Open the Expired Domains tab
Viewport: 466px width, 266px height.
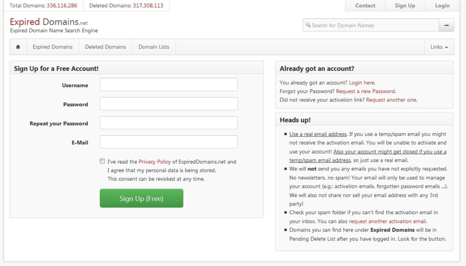52,47
